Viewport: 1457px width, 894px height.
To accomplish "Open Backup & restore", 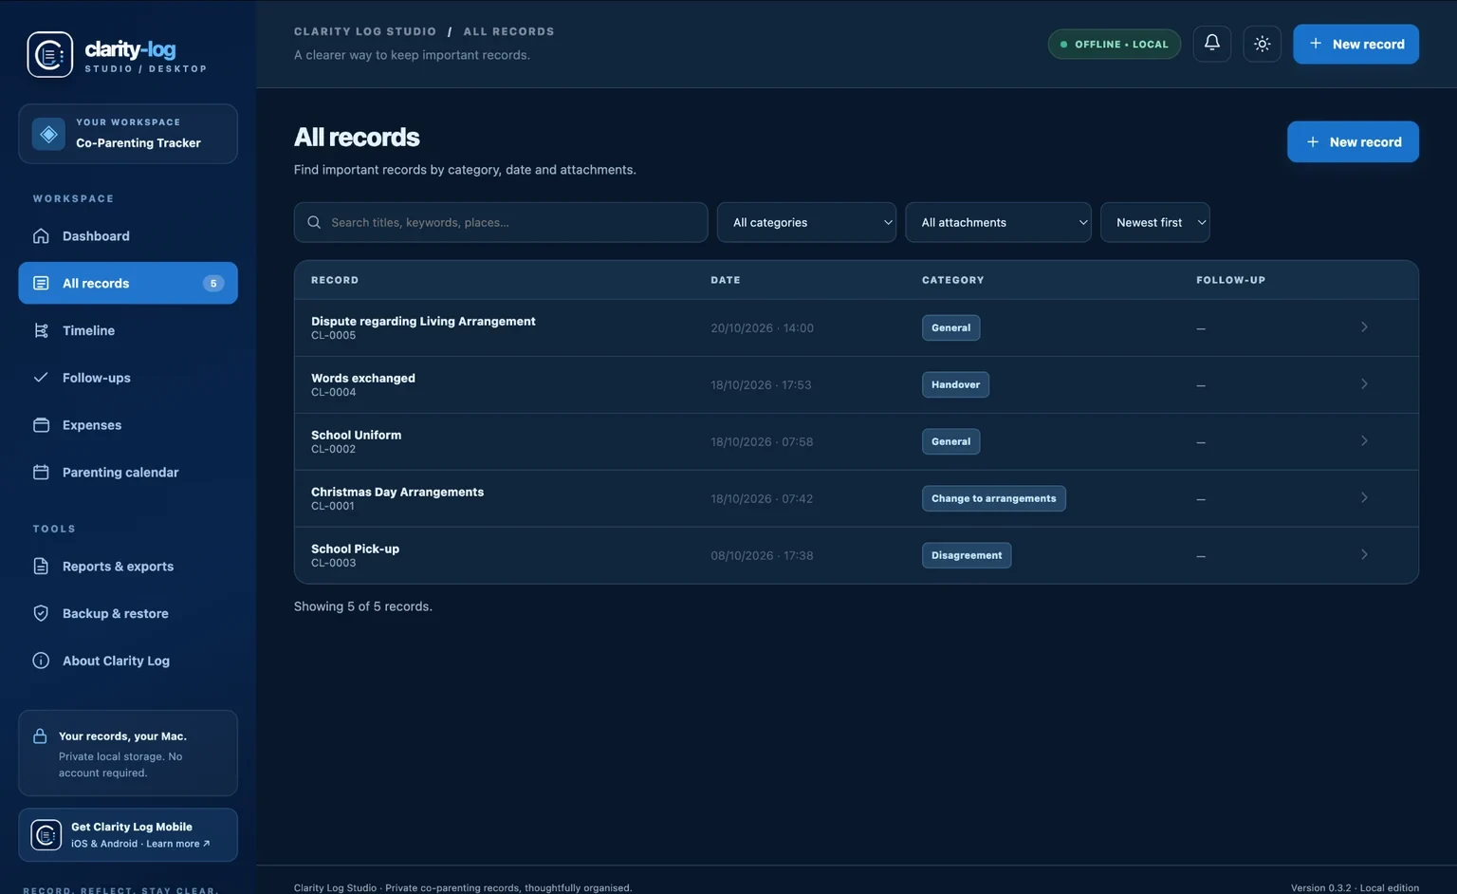I will pos(128,614).
